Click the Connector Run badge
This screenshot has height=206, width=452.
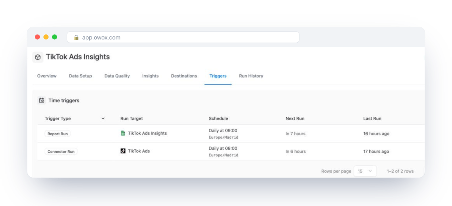pos(61,152)
